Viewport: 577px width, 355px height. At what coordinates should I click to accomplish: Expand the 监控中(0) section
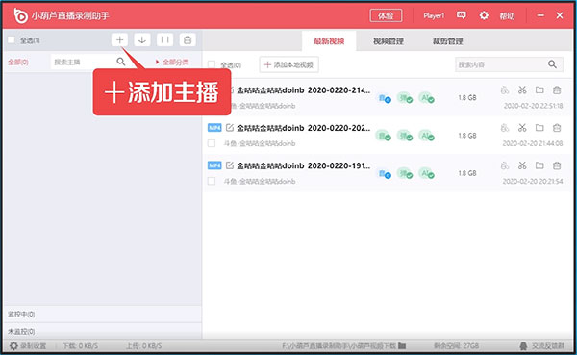click(x=102, y=315)
